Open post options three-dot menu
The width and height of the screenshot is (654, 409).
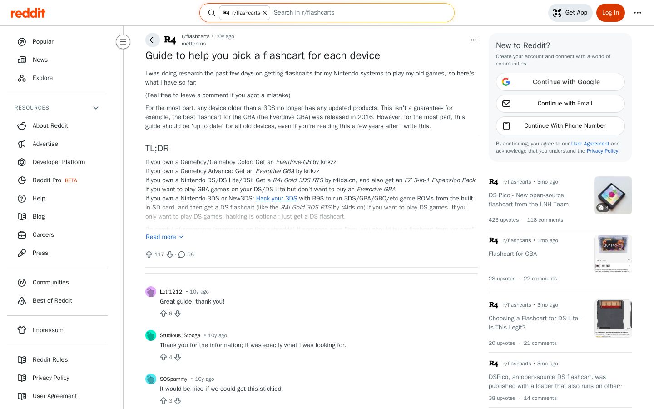(x=474, y=40)
